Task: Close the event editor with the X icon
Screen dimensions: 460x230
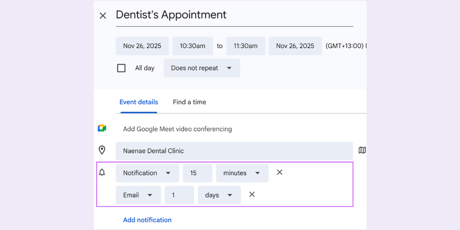Action: click(103, 15)
